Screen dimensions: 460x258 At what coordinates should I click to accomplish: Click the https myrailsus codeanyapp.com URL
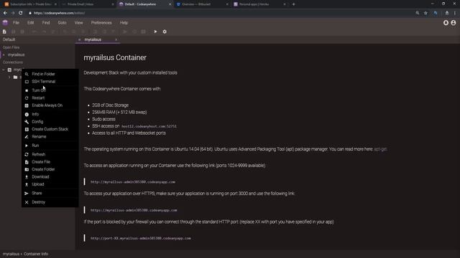tap(134, 210)
